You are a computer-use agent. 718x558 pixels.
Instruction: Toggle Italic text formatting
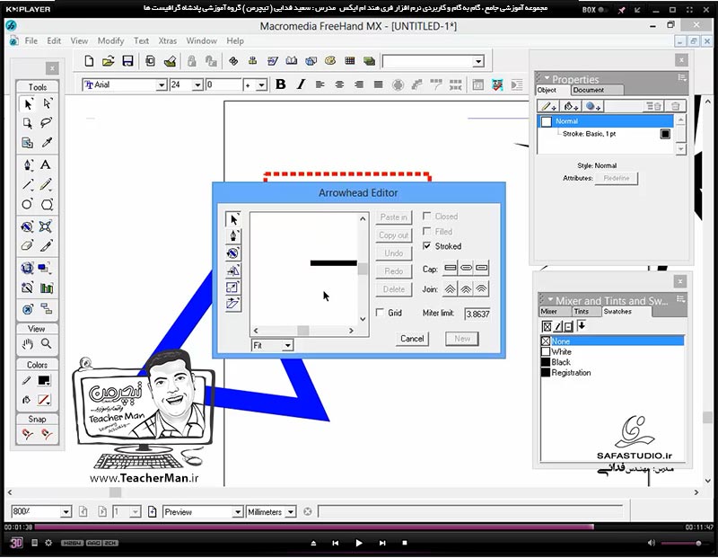[x=301, y=84]
